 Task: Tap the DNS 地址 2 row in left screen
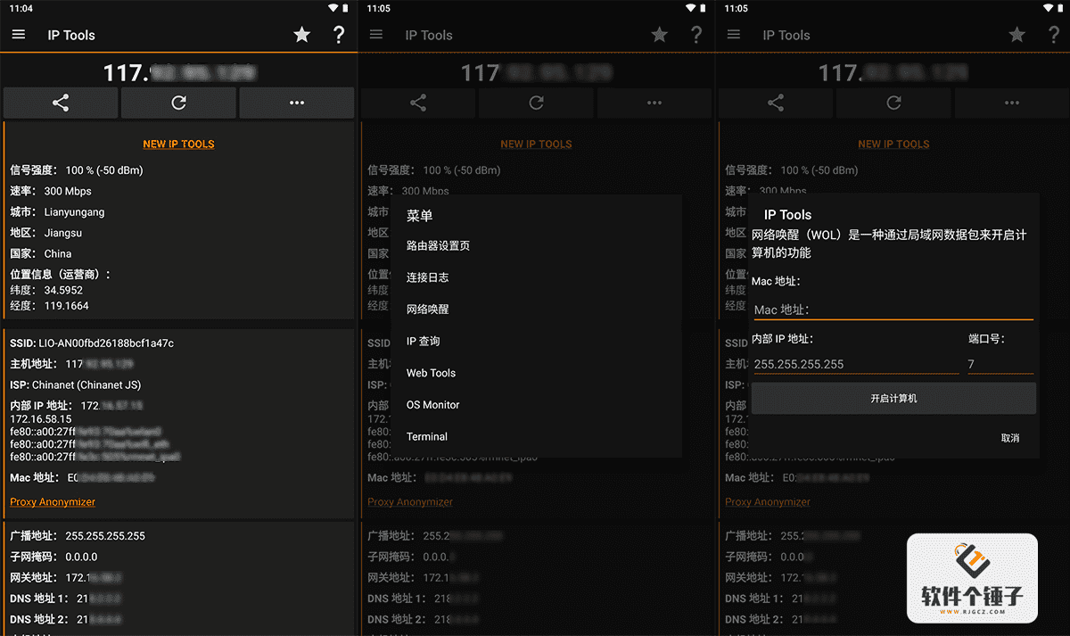[65, 619]
